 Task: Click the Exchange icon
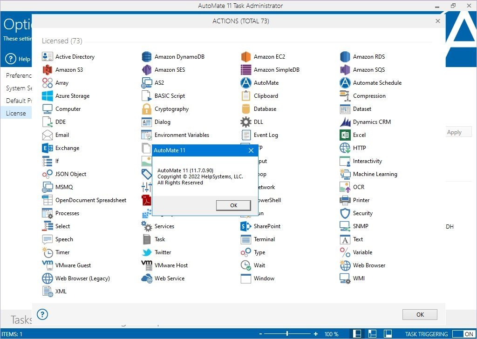[48, 148]
